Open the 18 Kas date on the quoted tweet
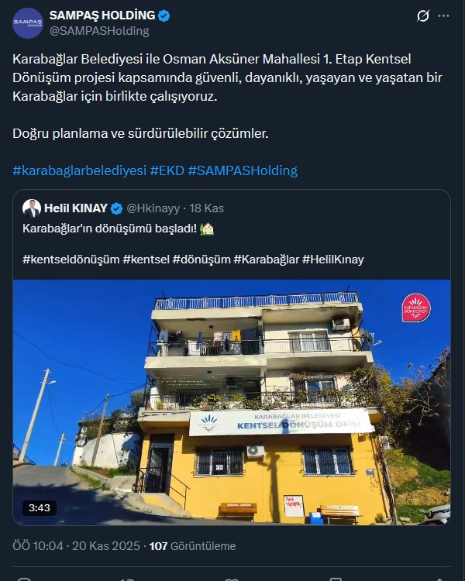This screenshot has width=465, height=581. [207, 208]
